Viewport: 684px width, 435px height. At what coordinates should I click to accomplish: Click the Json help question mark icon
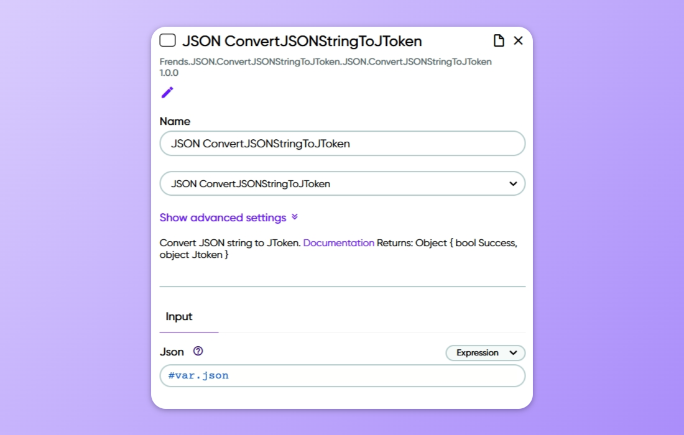(x=198, y=351)
